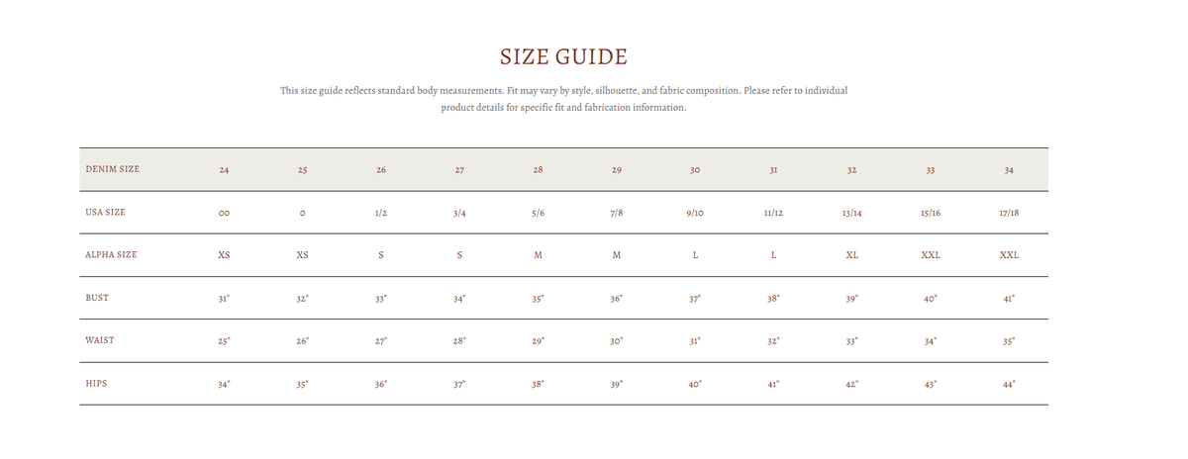Click denim size 34 cell
This screenshot has height=459, width=1188.
(1009, 170)
